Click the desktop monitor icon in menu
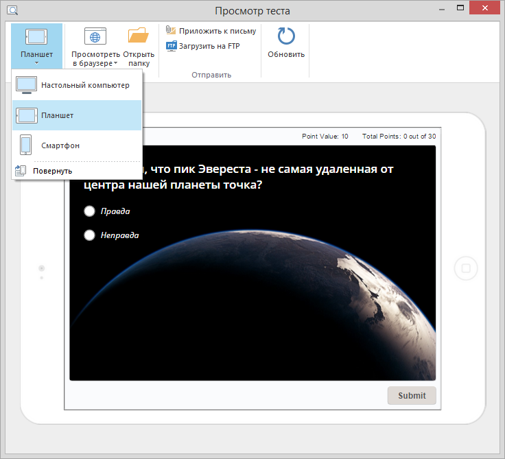505x459 pixels. (26, 85)
